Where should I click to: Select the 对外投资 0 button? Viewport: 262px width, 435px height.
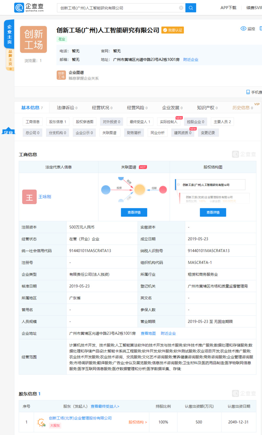tap(111, 122)
